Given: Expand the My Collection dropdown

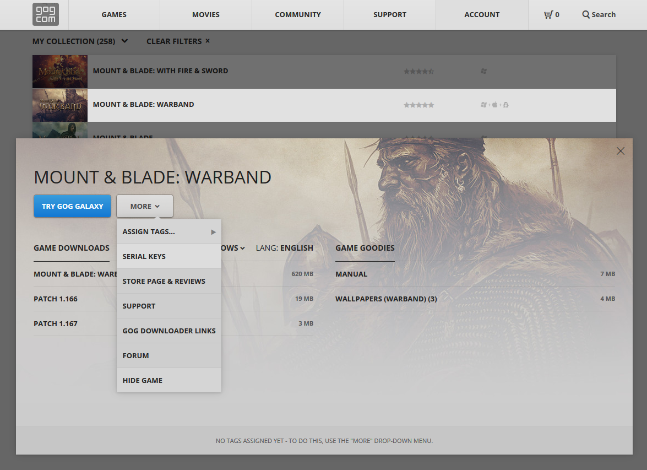Looking at the screenshot, I should tap(124, 41).
